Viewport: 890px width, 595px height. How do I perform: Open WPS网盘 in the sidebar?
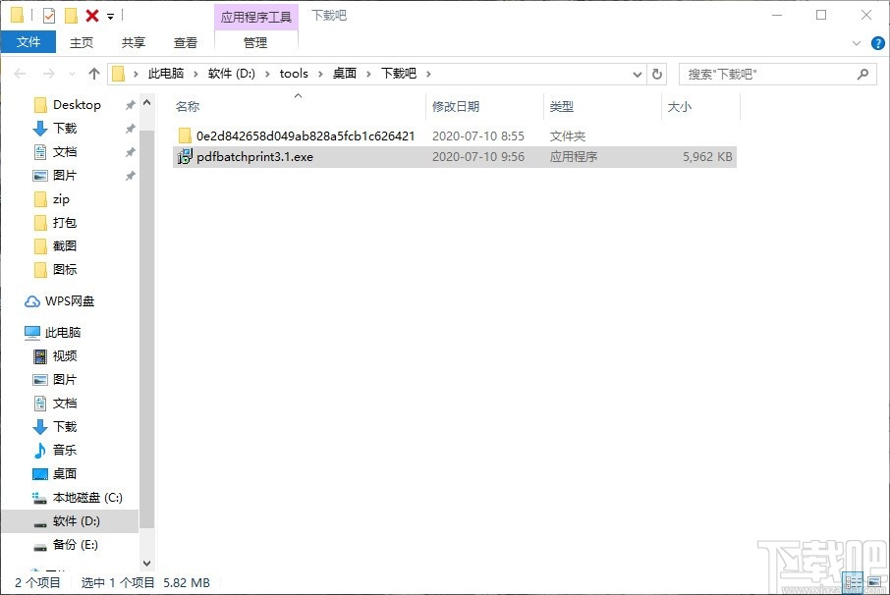68,300
